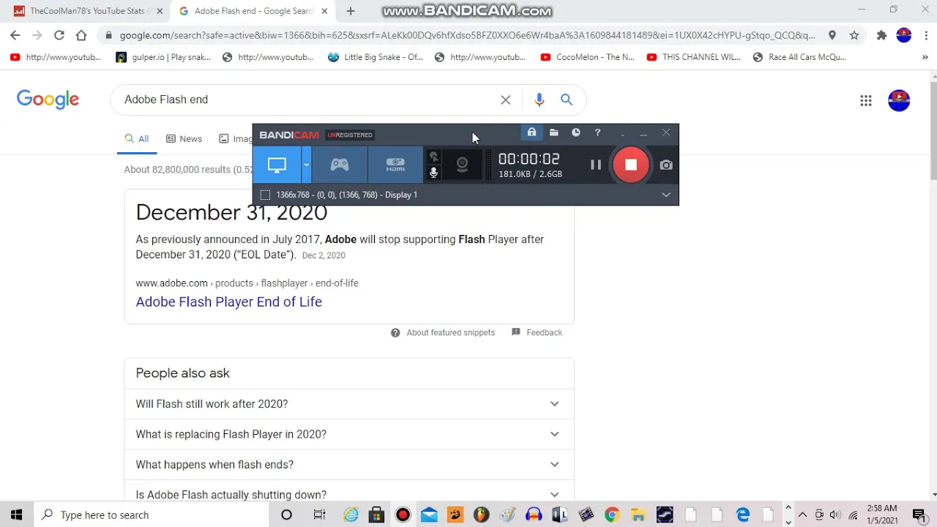Open Bandicam scheduled recording clock
937x527 pixels.
[x=576, y=132]
